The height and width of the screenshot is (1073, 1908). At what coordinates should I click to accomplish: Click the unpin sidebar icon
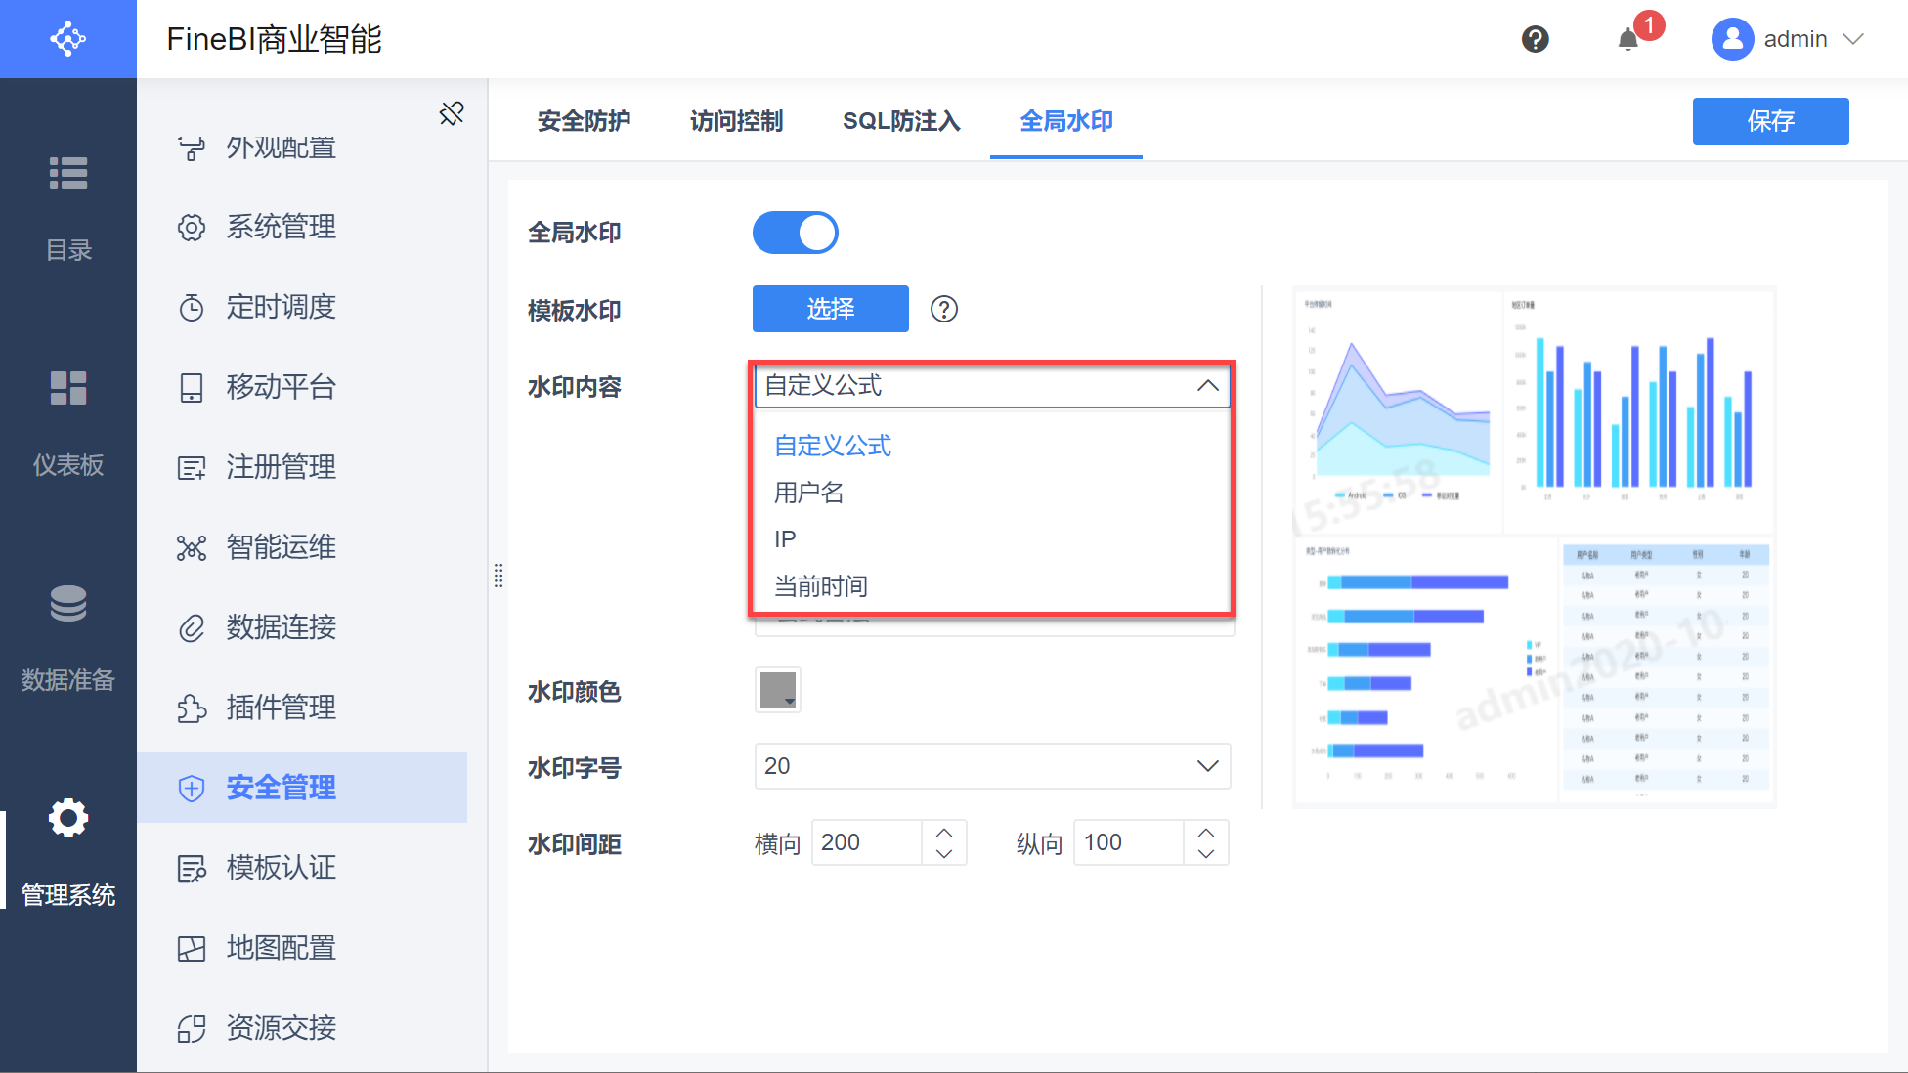452,113
